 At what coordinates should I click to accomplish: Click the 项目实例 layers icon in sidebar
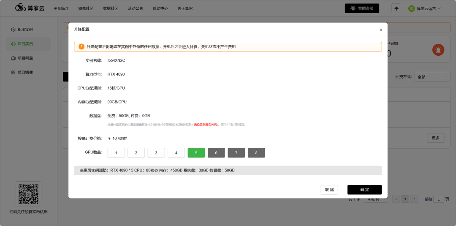coord(13,44)
